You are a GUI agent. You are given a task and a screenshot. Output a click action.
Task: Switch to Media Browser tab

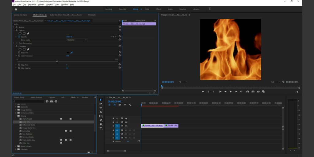pyautogui.click(x=36, y=97)
